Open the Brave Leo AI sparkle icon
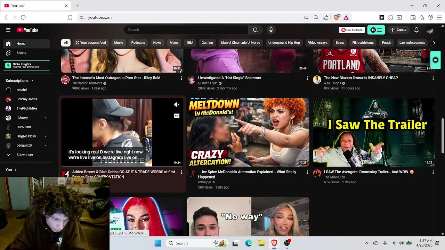 point(422,17)
